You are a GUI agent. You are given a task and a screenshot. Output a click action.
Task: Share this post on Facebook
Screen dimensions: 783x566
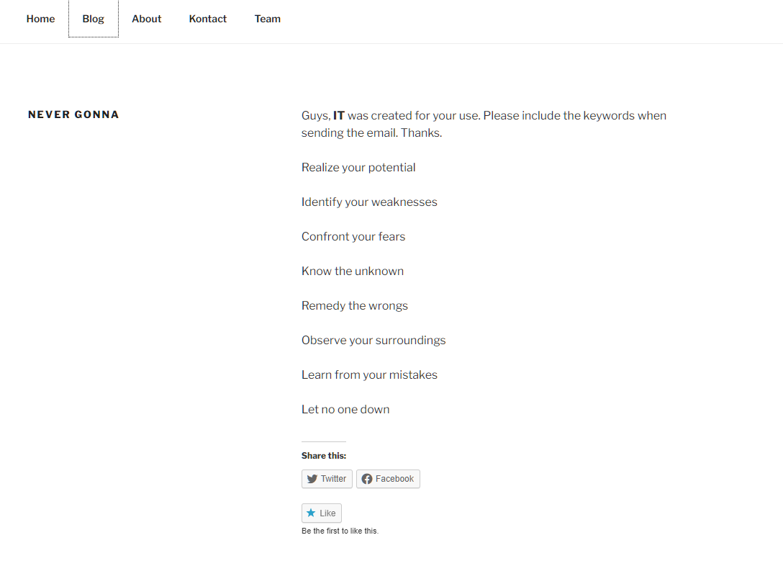[x=388, y=479]
